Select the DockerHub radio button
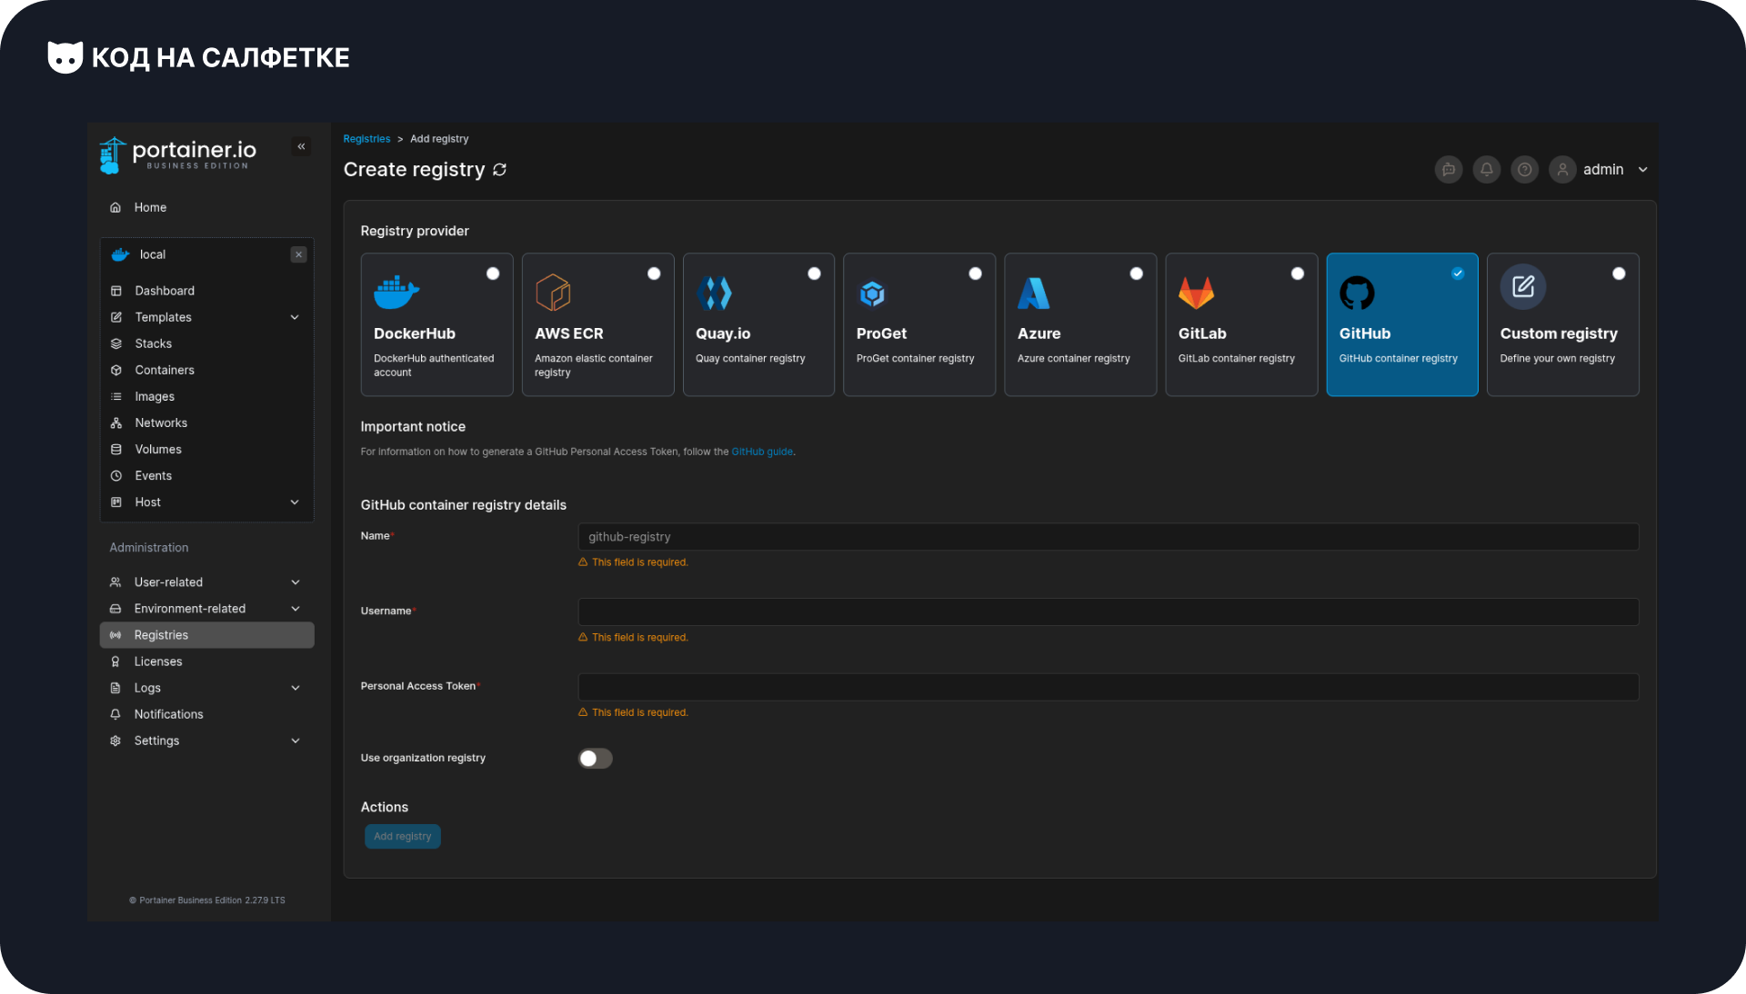 pos(493,273)
